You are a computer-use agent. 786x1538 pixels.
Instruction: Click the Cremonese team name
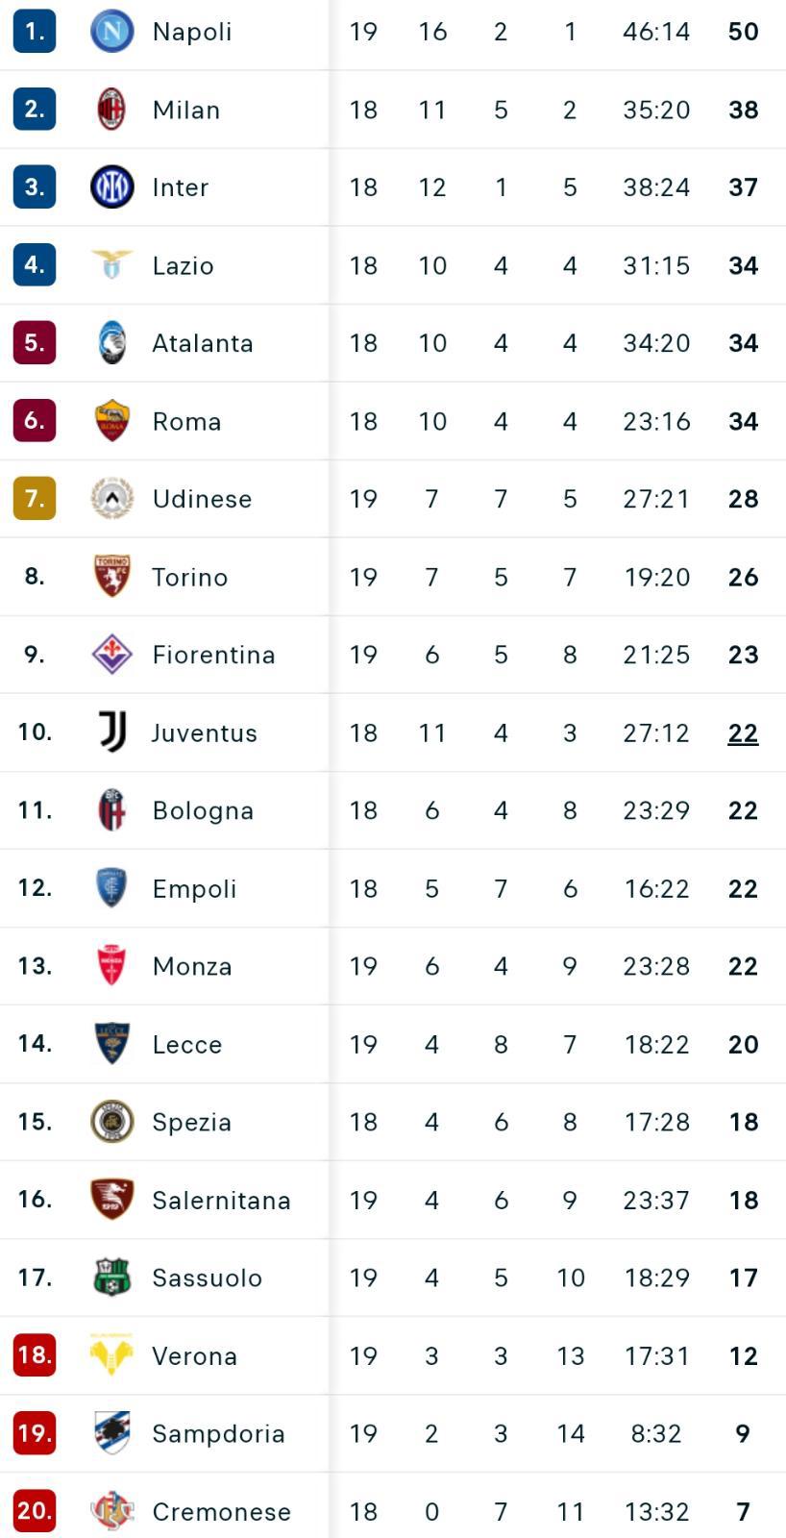(x=221, y=1511)
